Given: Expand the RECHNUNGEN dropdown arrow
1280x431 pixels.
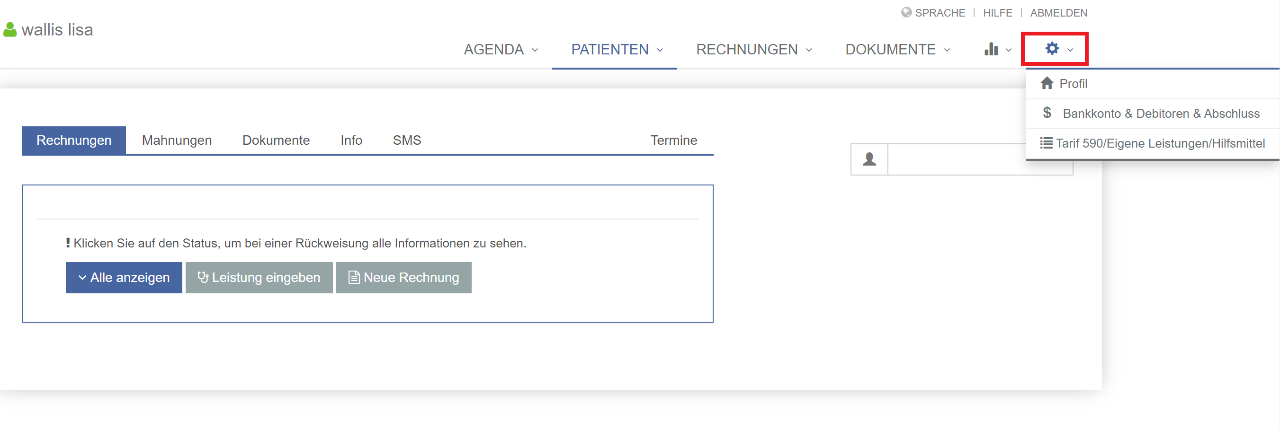Looking at the screenshot, I should click(x=809, y=50).
